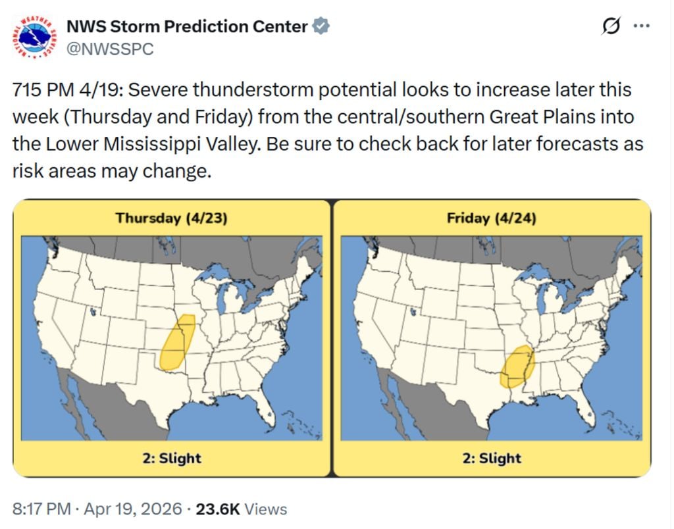Click the "Friday (4/24)" map heading

(492, 218)
